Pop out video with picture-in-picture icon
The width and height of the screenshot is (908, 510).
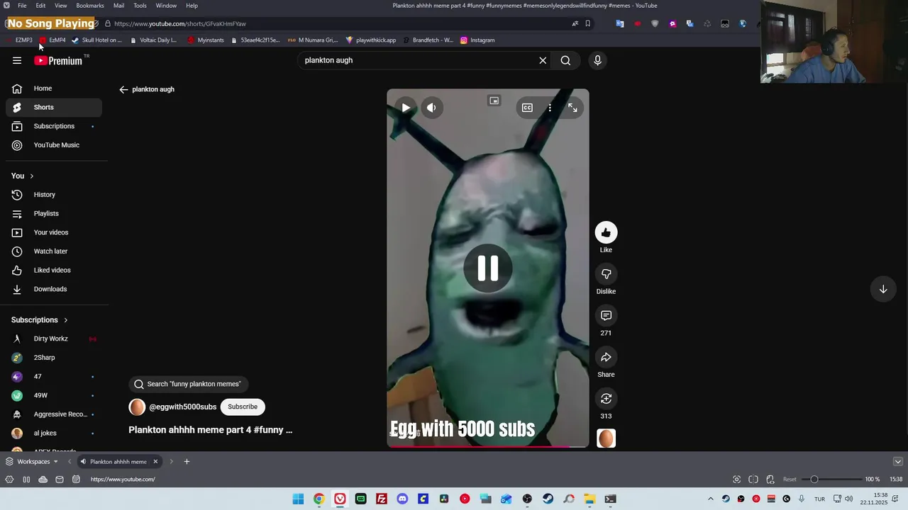tap(494, 101)
